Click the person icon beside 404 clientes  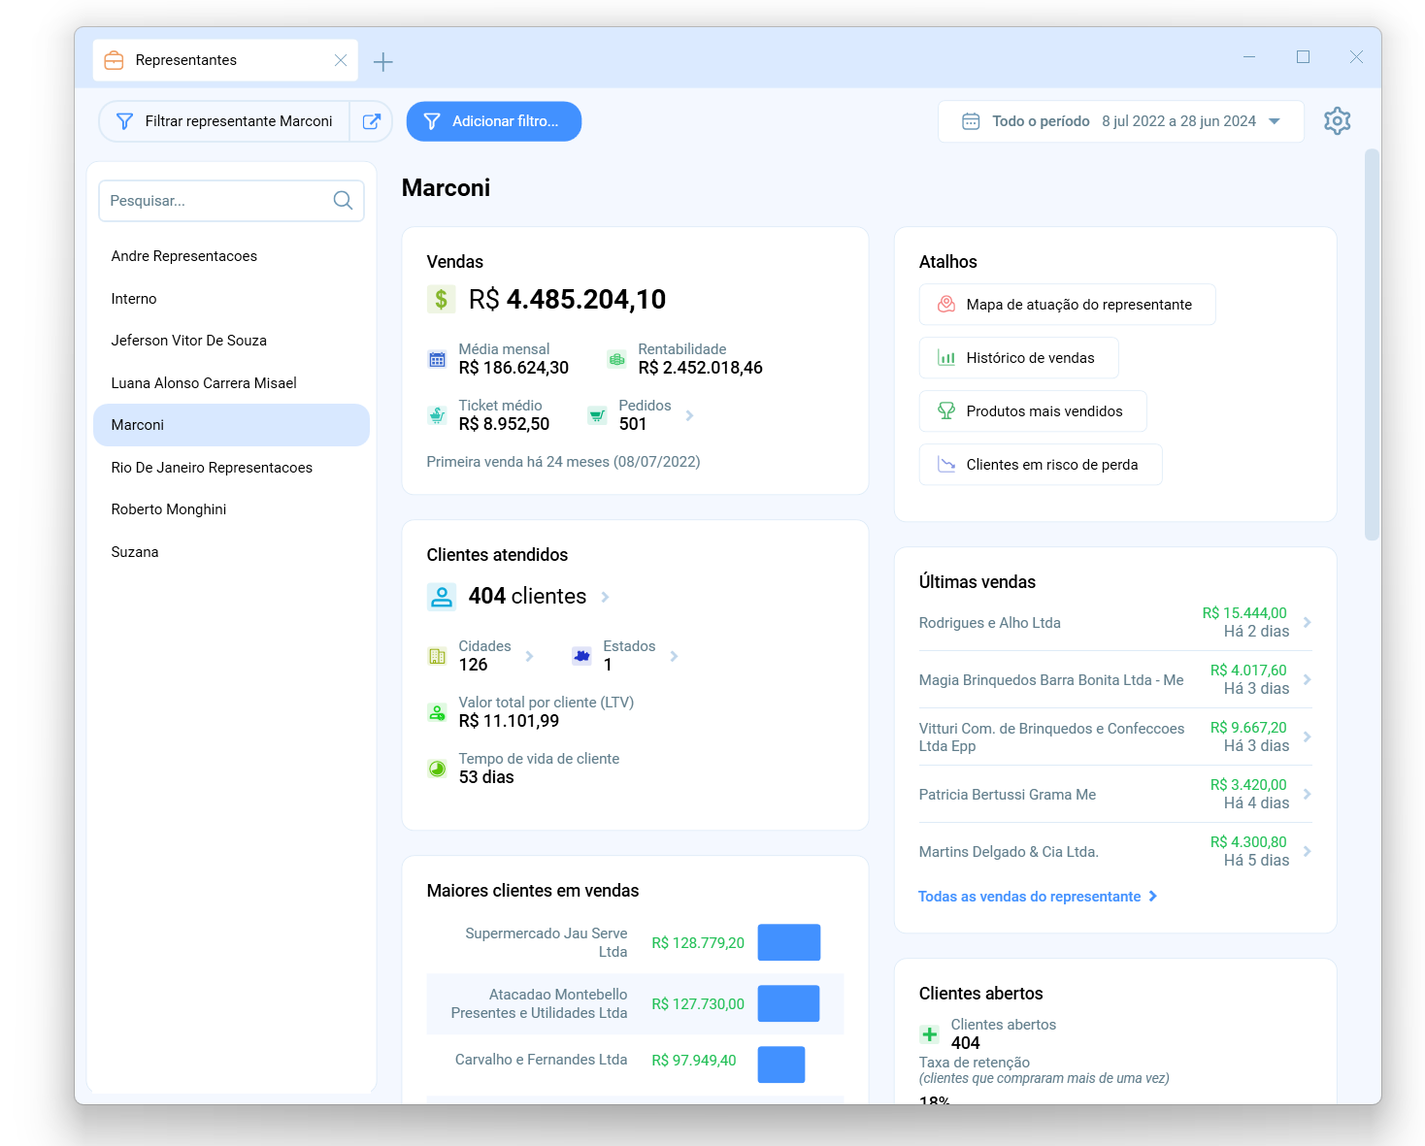coord(442,596)
